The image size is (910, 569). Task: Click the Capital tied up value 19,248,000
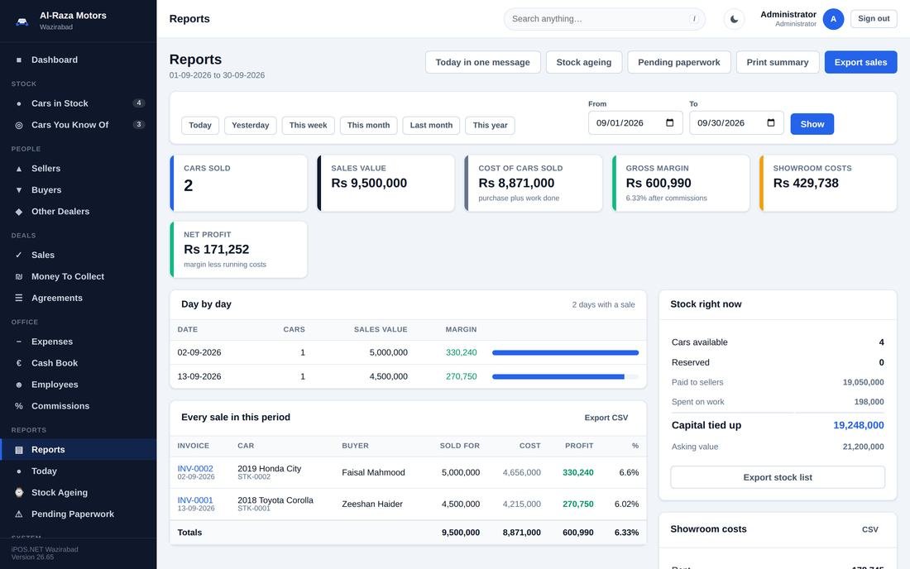[x=859, y=425]
